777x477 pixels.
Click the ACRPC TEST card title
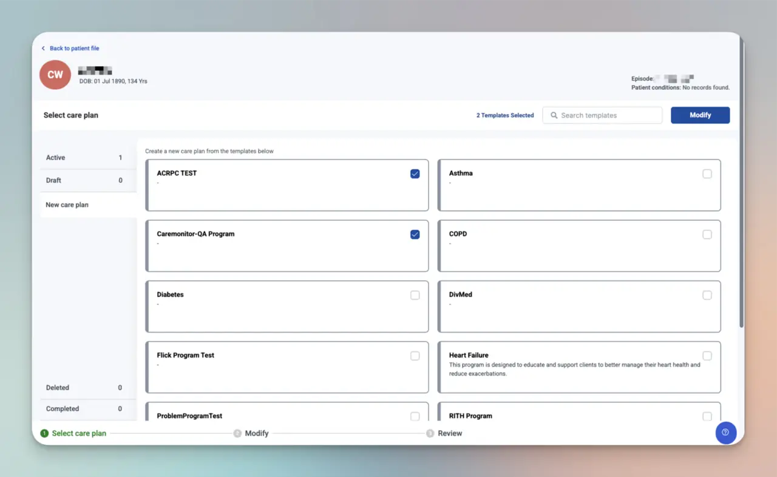(177, 173)
